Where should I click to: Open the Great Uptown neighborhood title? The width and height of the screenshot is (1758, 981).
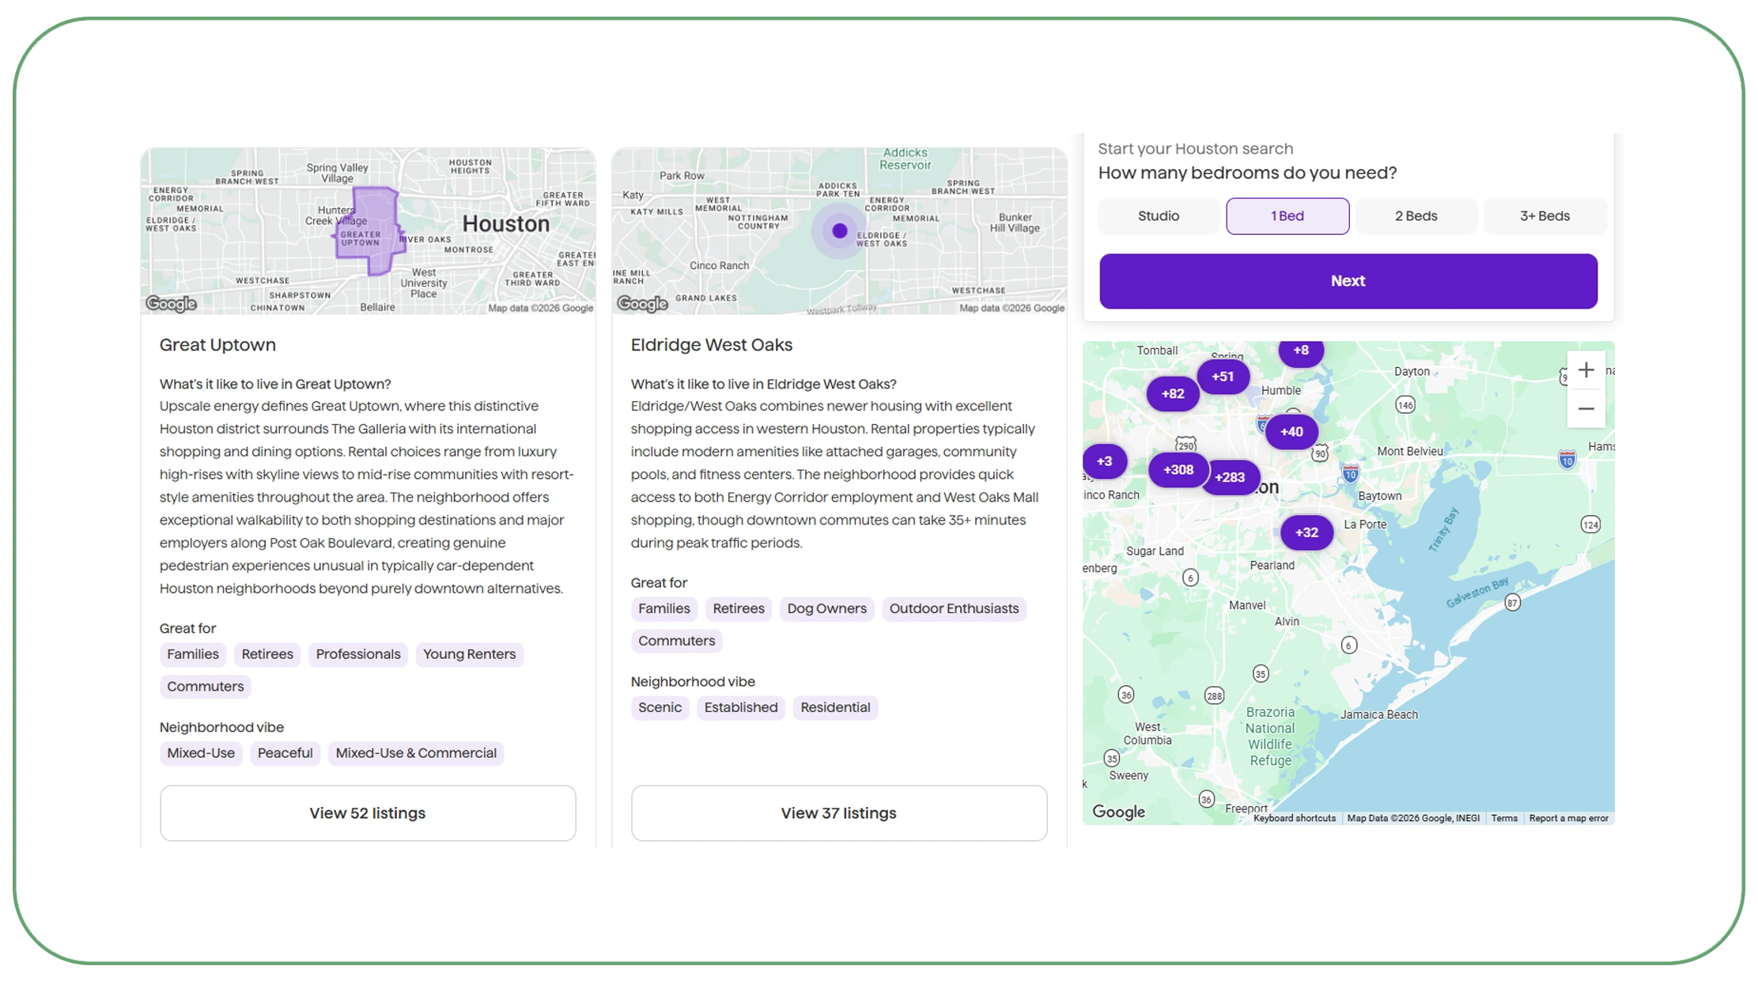tap(217, 345)
